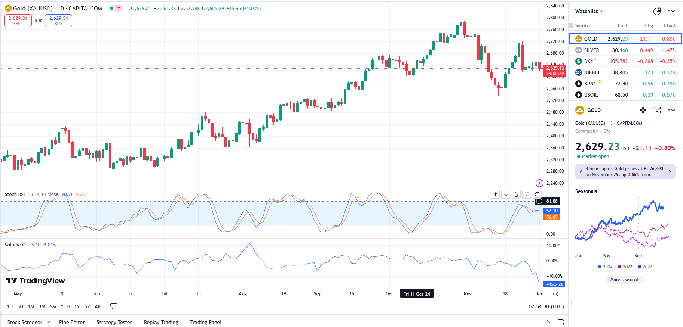Expand the gold news headline arrow
Viewport: 683px width, 327px height.
[x=670, y=172]
